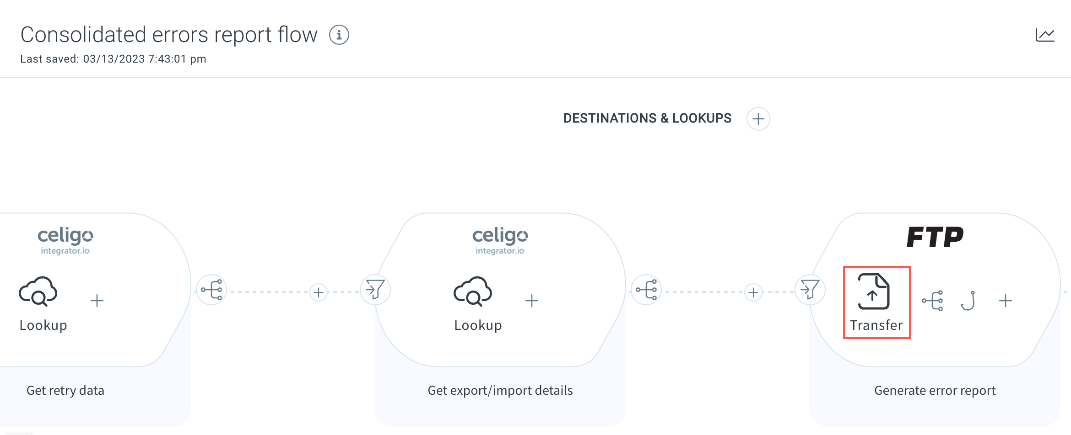This screenshot has width=1071, height=435.
Task: Click the plus inside Get retry data bubble
Action: (97, 301)
